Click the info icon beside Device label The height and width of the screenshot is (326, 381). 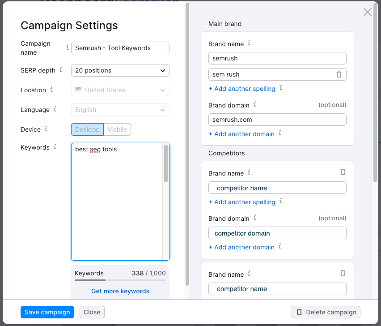[x=46, y=129]
